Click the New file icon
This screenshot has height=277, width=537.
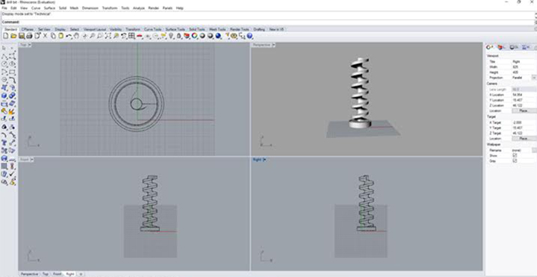pyautogui.click(x=6, y=36)
